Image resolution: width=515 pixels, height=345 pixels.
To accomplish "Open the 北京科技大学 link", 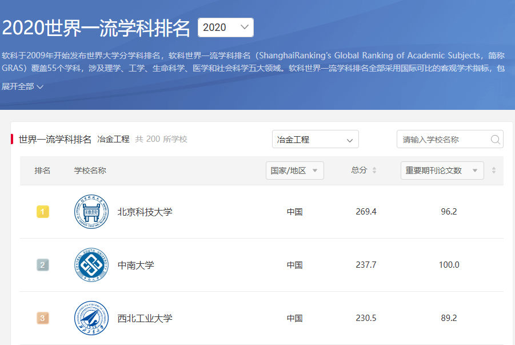I will point(145,212).
